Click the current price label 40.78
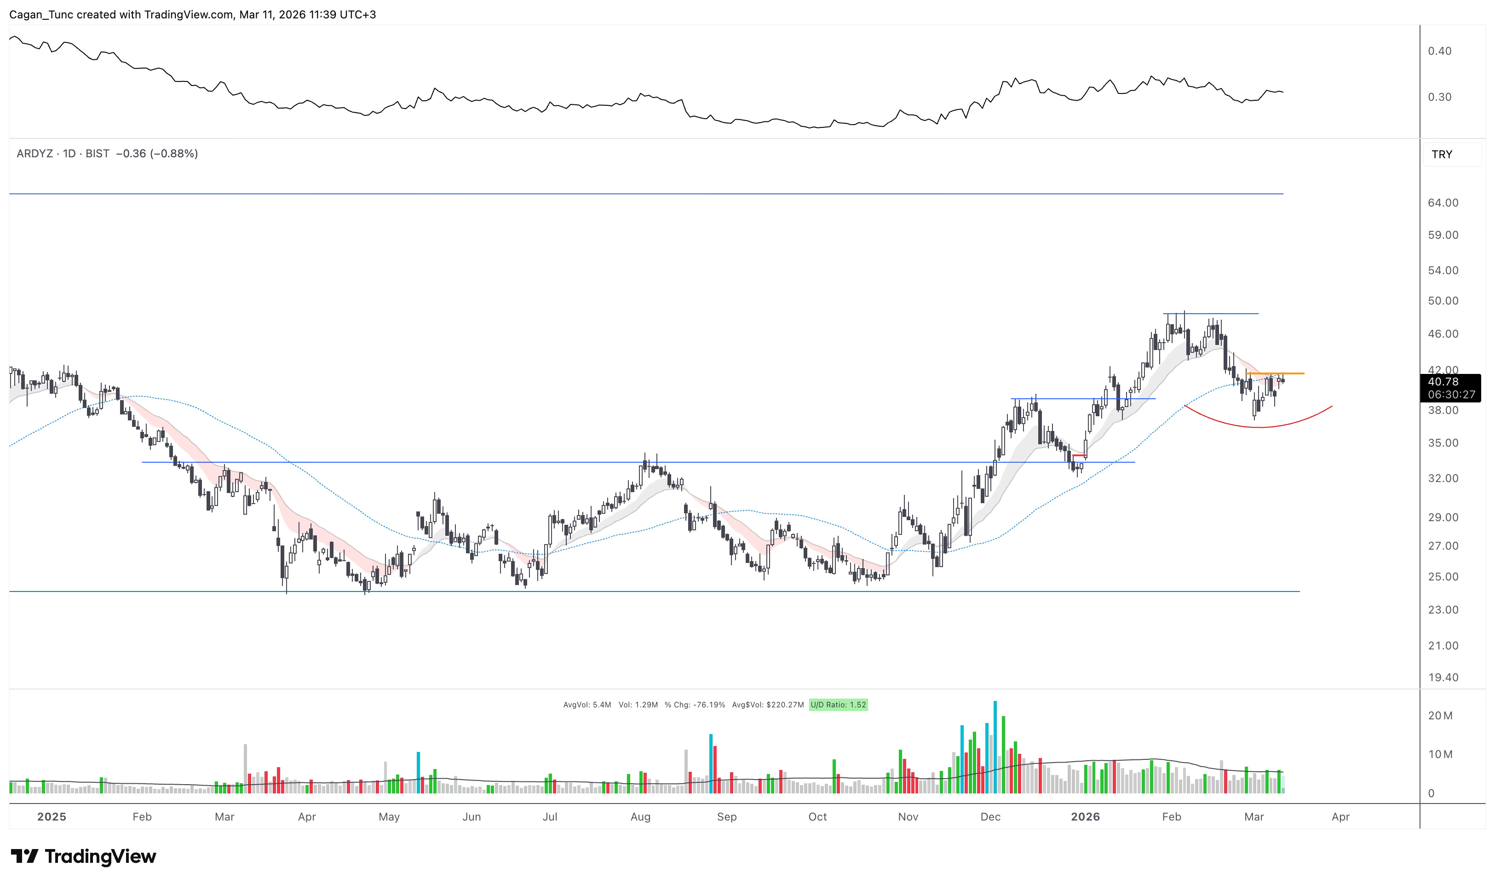The height and width of the screenshot is (884, 1495). coord(1442,382)
